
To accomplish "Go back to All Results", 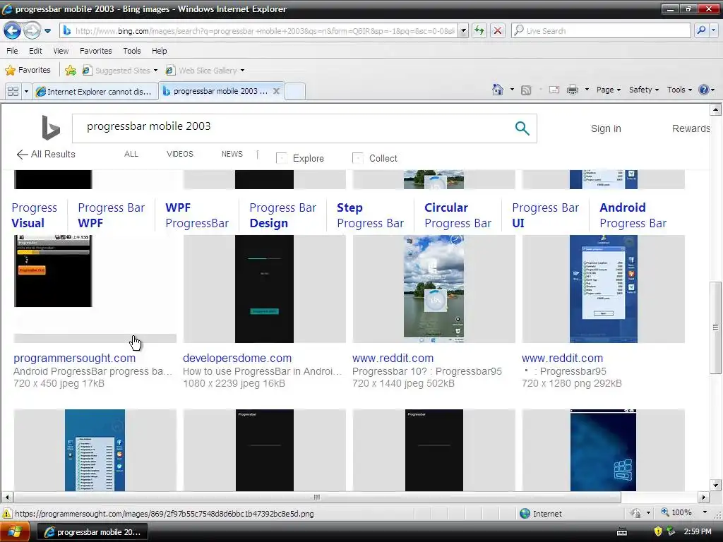I will pyautogui.click(x=46, y=154).
